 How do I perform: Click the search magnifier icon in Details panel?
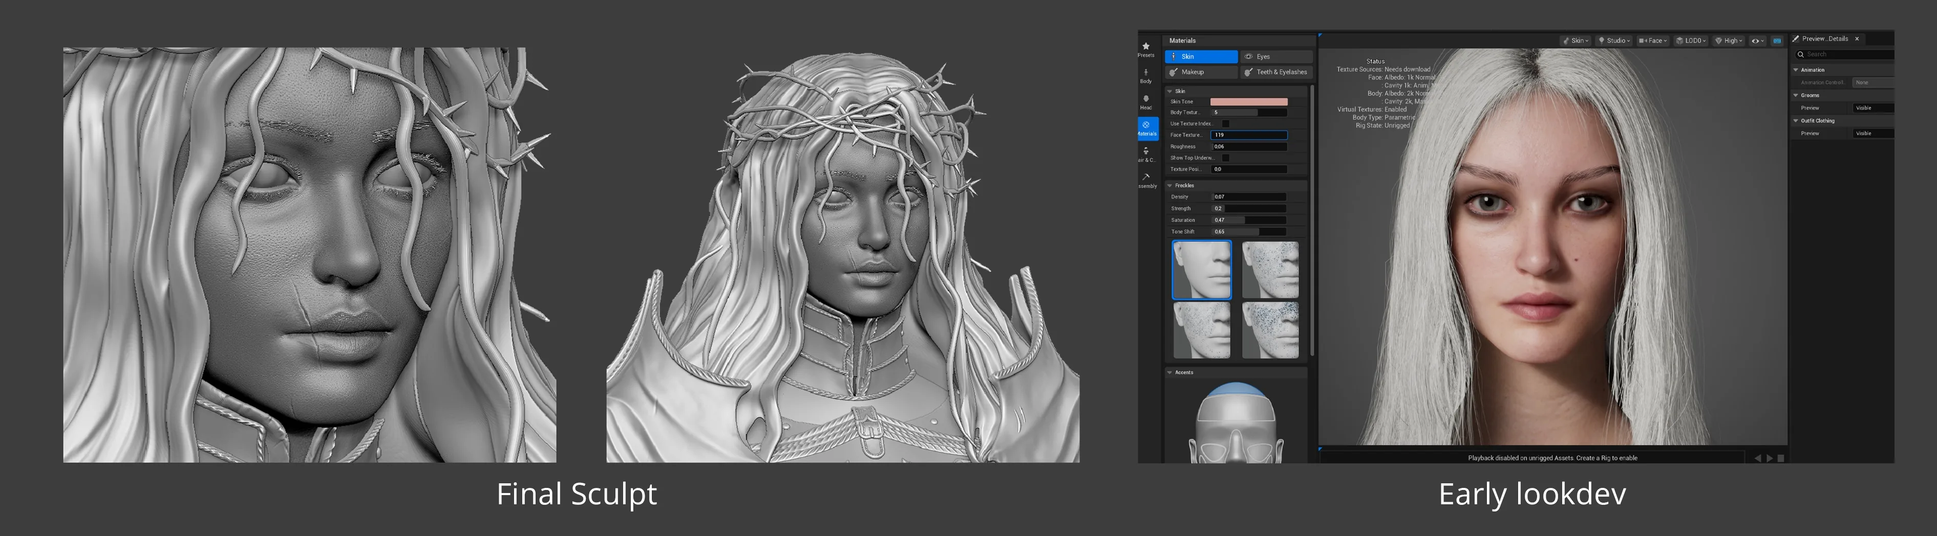click(x=1801, y=54)
